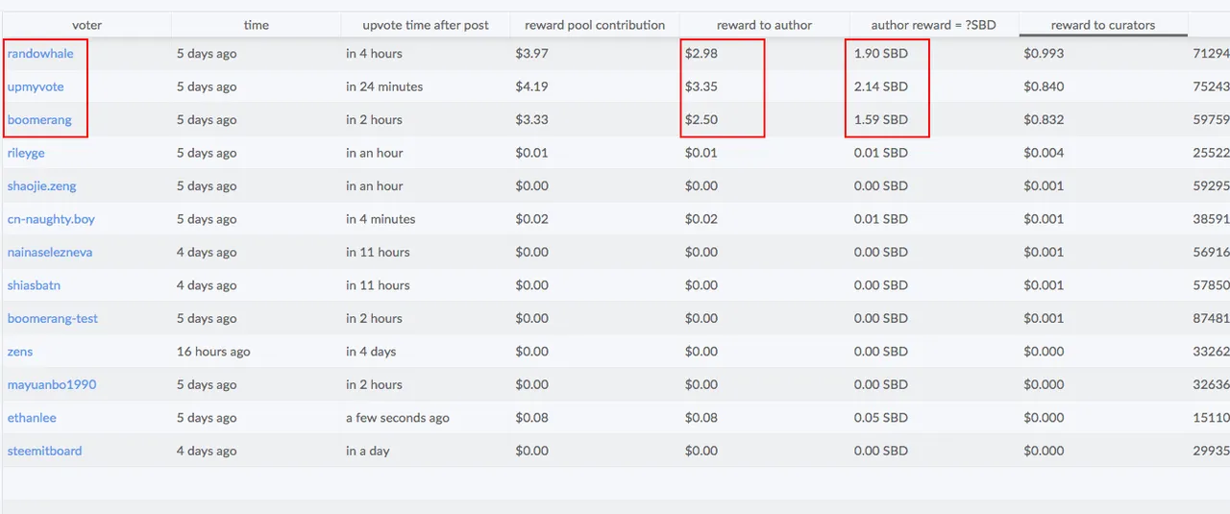The image size is (1230, 514).
Task: Sort by the voter column header
Action: [86, 25]
